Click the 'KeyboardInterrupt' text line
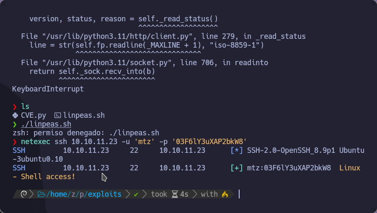This screenshot has width=377, height=213. pyautogui.click(x=48, y=89)
